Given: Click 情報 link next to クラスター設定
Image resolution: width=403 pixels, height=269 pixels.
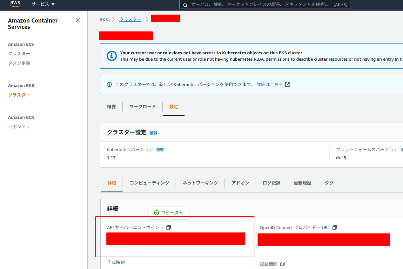Looking at the screenshot, I should coord(154,133).
